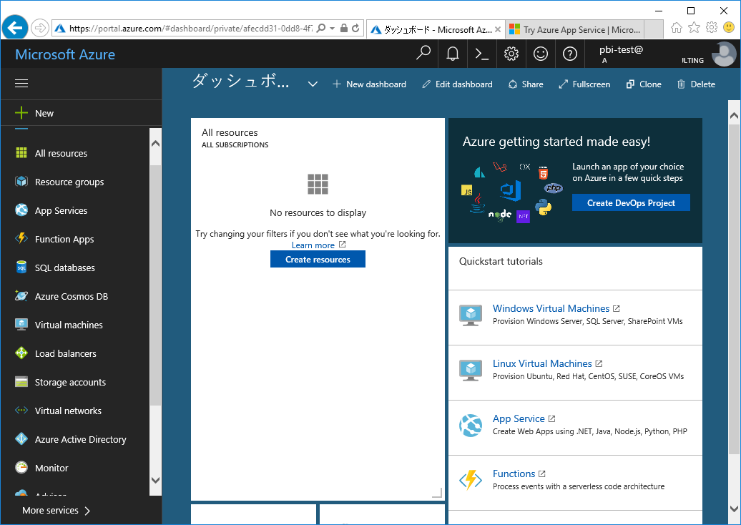Go back with the browser back arrow

pos(14,28)
